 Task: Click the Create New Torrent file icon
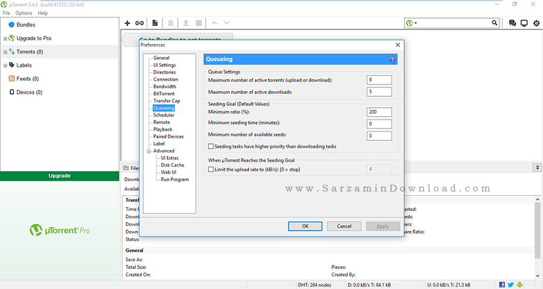click(155, 23)
